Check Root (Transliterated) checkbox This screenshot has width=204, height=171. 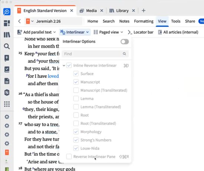pyautogui.click(x=76, y=123)
